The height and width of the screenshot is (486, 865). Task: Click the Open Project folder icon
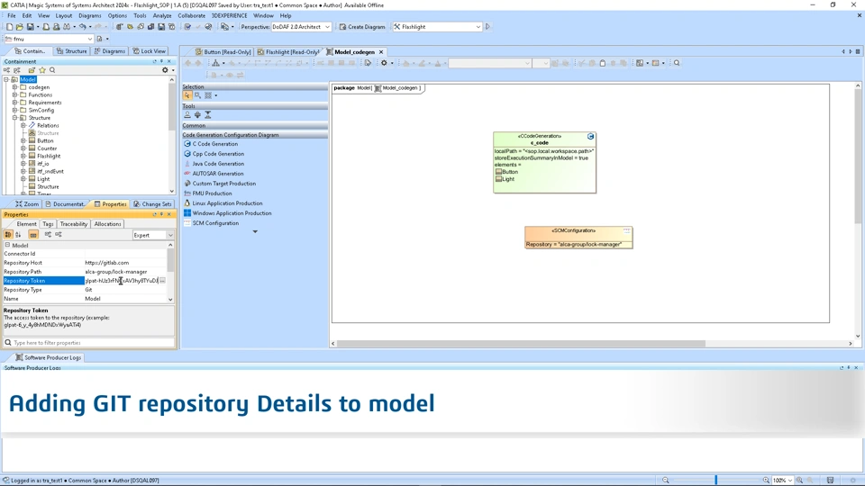coord(20,26)
